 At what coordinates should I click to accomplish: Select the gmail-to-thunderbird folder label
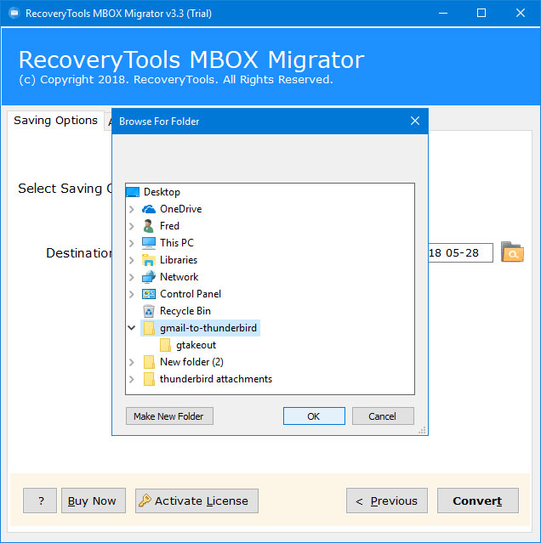pyautogui.click(x=208, y=328)
